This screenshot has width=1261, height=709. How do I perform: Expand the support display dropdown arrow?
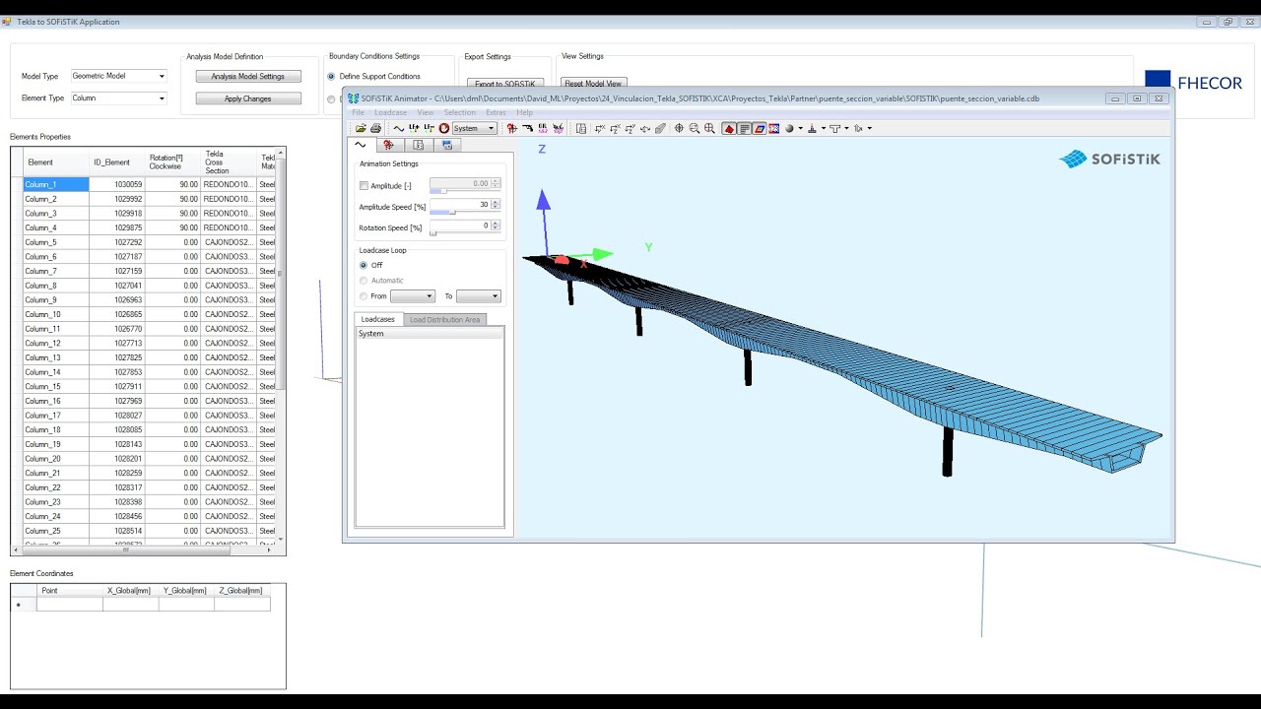[824, 128]
